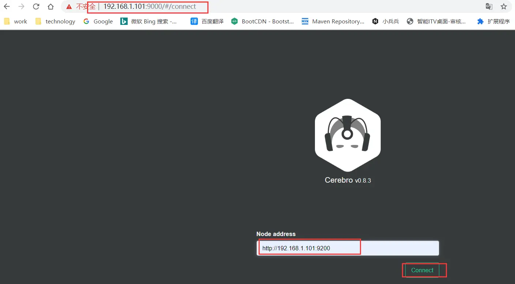Click the Connect button
The height and width of the screenshot is (284, 515).
(422, 270)
